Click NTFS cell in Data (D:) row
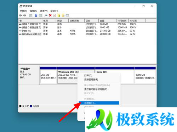The width and height of the screenshot is (177, 132). click(x=73, y=31)
